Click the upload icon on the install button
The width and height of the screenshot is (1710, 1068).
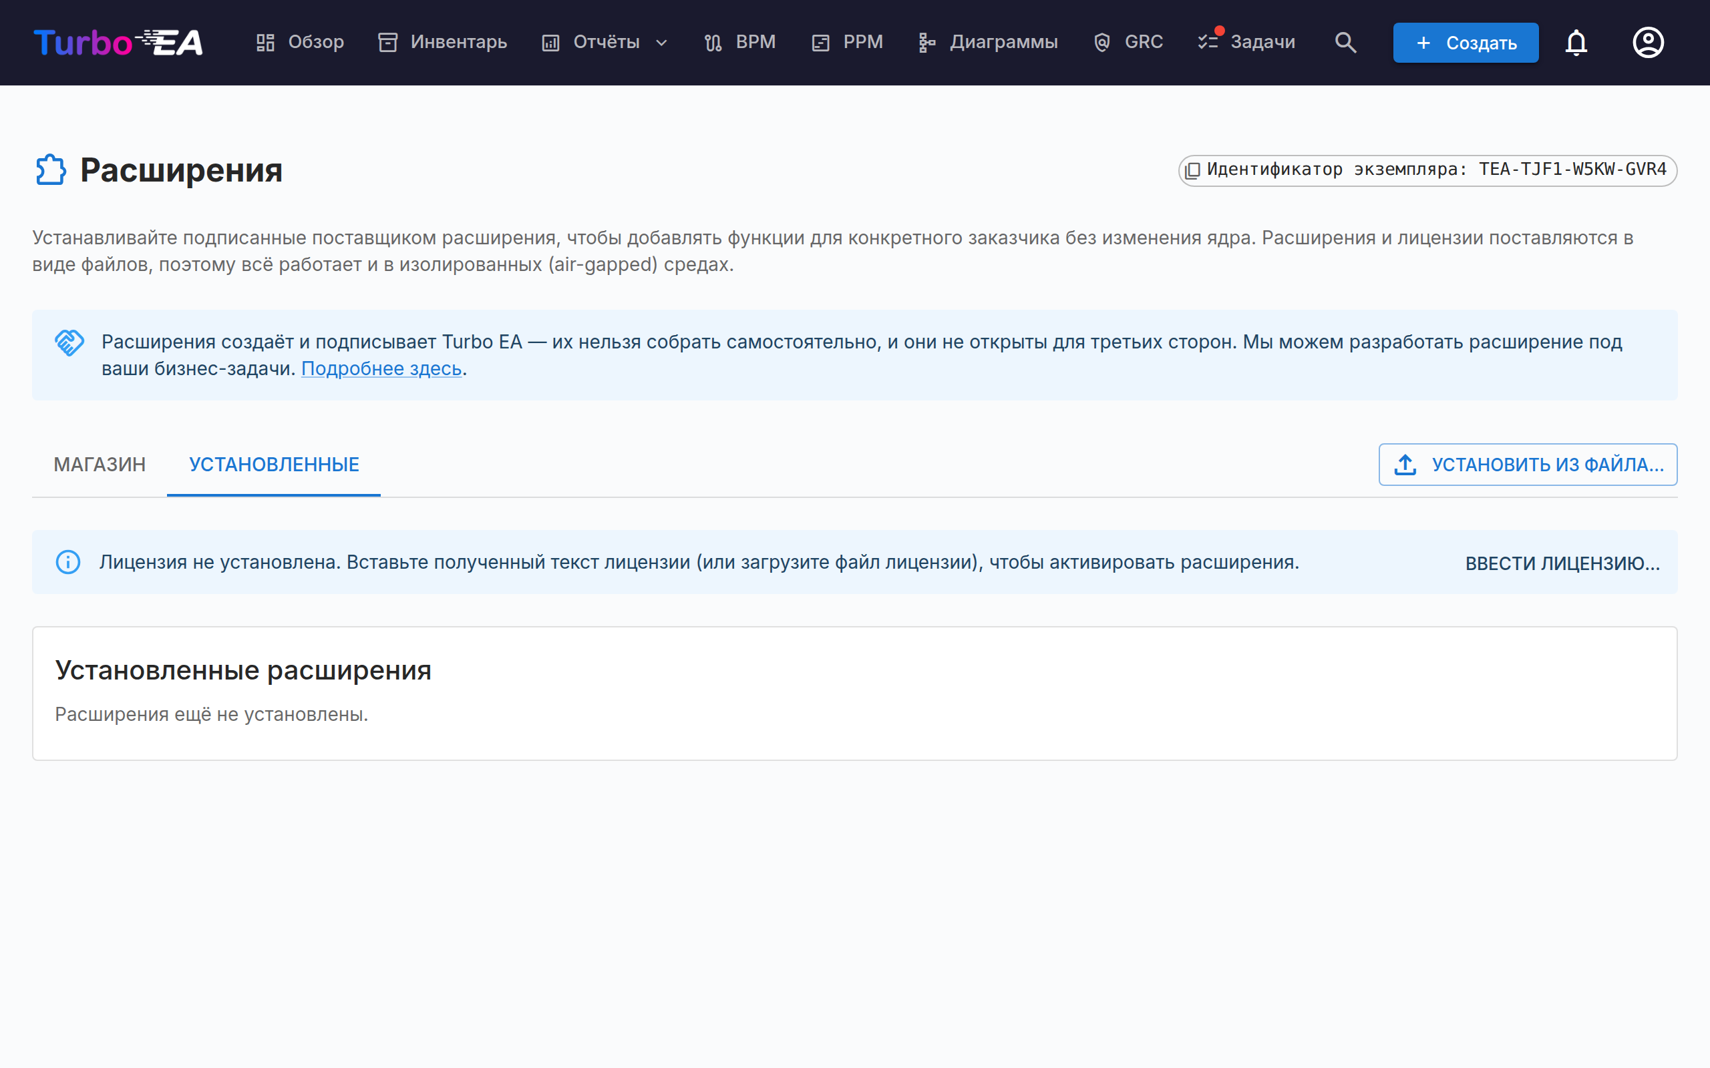pos(1405,464)
